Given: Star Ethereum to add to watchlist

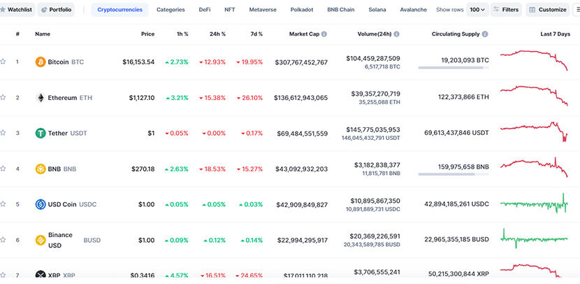Looking at the screenshot, I should [x=3, y=97].
